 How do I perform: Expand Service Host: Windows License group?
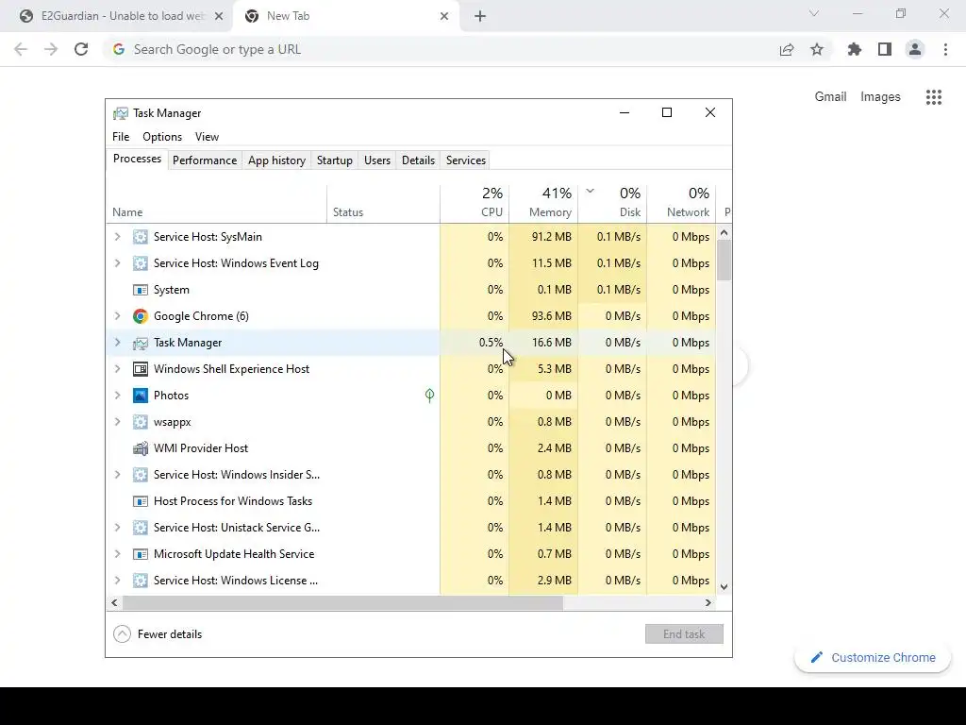[x=117, y=581]
